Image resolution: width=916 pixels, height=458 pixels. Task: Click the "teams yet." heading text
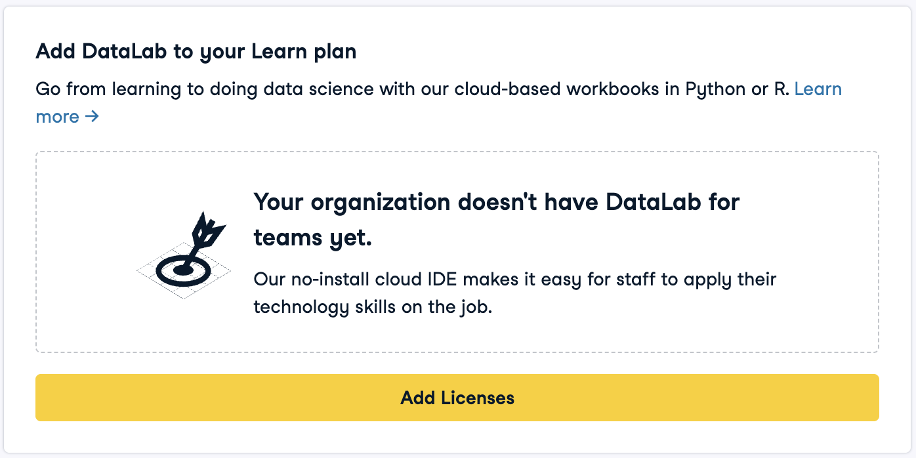coord(312,238)
